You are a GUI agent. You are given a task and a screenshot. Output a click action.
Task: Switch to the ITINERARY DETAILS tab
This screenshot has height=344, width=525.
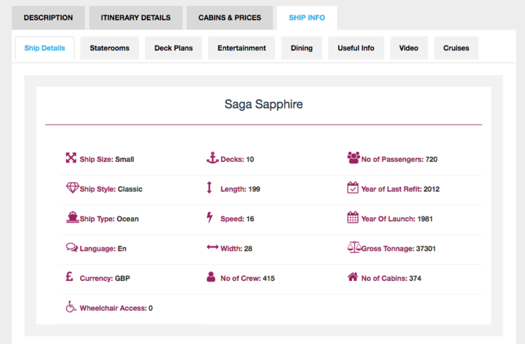(136, 18)
